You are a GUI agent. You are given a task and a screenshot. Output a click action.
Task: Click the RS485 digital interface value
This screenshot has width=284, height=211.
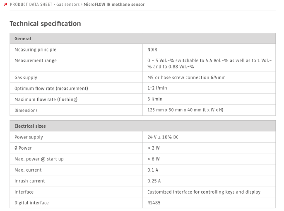point(154,203)
